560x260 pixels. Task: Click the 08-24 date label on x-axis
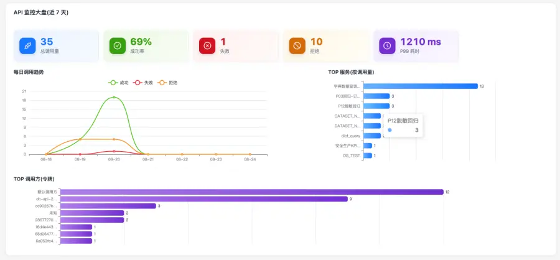[250, 160]
